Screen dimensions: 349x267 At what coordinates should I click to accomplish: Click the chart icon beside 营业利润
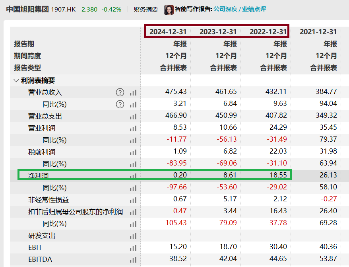[133, 128]
